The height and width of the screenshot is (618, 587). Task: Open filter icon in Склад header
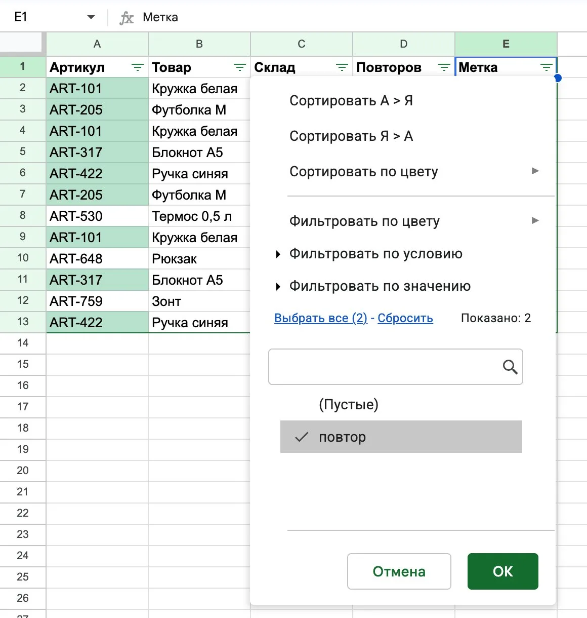coord(342,67)
